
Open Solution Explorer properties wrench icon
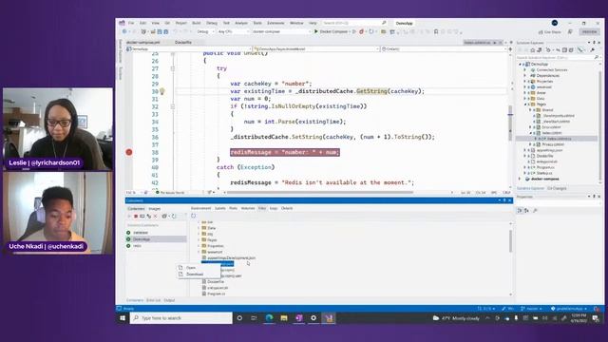pyautogui.click(x=593, y=50)
